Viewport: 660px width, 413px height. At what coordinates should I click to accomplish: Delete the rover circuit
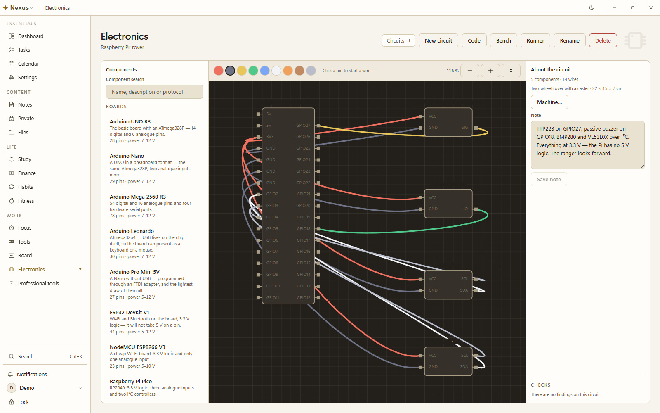coord(603,40)
